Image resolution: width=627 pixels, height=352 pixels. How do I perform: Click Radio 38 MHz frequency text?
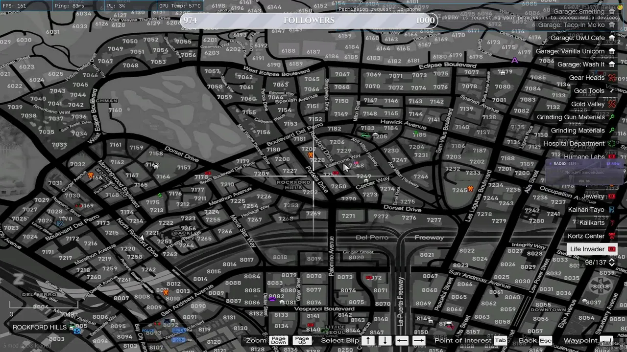tap(613, 164)
